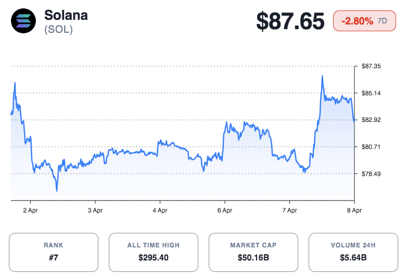Click the (SOL) ticker symbol
The height and width of the screenshot is (274, 407).
click(59, 30)
